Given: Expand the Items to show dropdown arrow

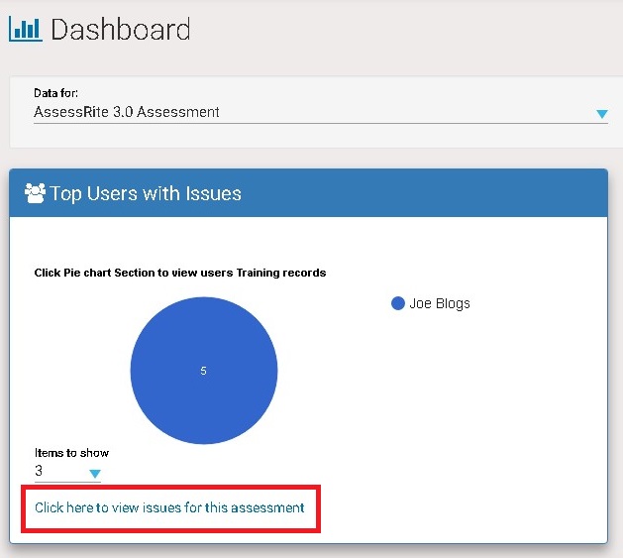Looking at the screenshot, I should [x=94, y=474].
